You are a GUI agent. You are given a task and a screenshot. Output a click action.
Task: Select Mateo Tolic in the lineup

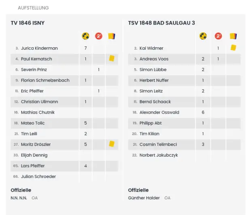point(33,123)
